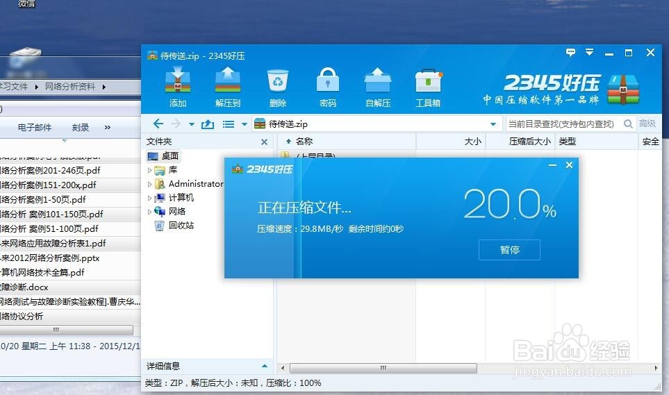This screenshot has width=669, height=395.
Task: Open dropdown arrow after 网络分析资料 breadcrumb
Action: [104, 87]
